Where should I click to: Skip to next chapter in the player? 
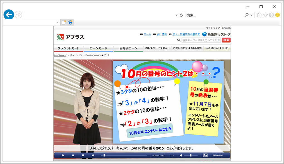(x=93, y=155)
